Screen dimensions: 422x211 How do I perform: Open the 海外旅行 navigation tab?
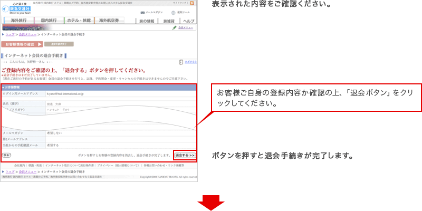point(19,21)
